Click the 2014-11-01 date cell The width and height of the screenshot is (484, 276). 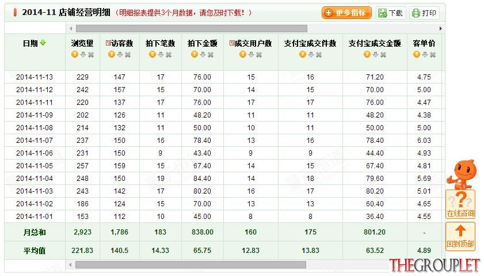coord(35,216)
